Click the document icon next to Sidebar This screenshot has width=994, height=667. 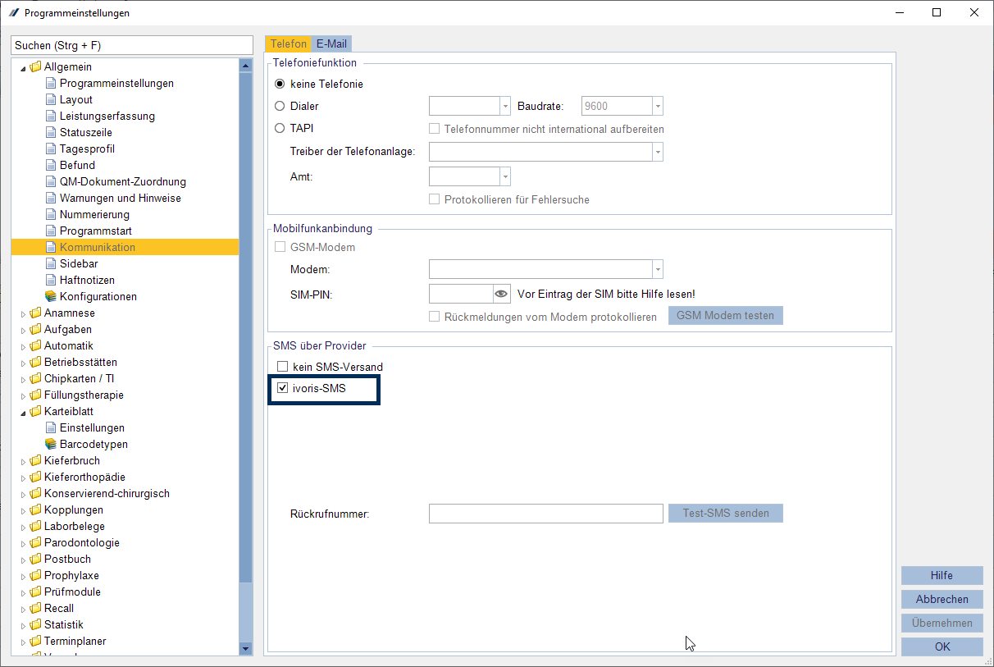(x=51, y=263)
